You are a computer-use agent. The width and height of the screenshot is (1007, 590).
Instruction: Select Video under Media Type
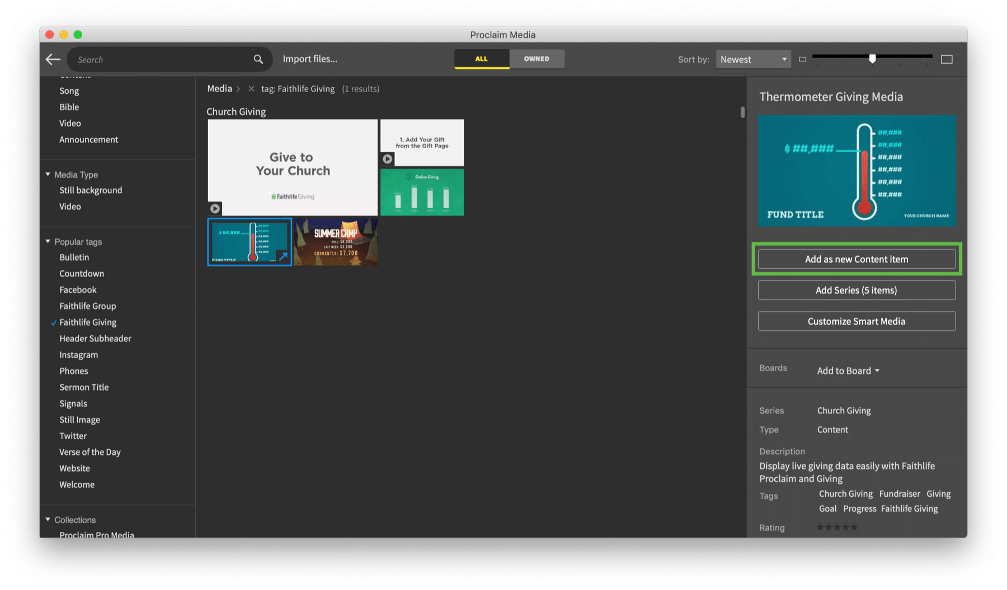tap(70, 206)
